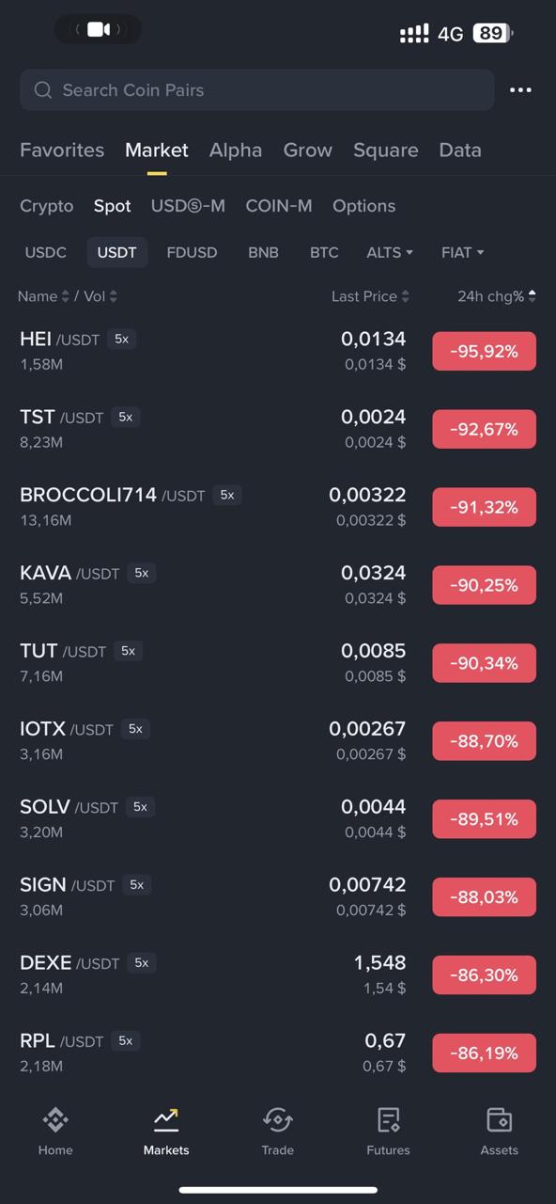
Task: Open the FIAT filter dropdown
Action: tap(461, 252)
